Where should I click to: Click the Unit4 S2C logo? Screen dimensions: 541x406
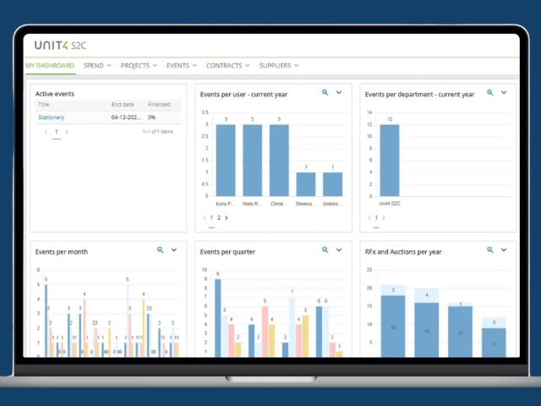60,45
